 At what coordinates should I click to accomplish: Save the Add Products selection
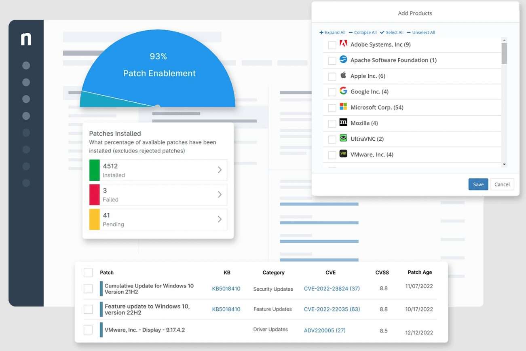click(x=478, y=184)
